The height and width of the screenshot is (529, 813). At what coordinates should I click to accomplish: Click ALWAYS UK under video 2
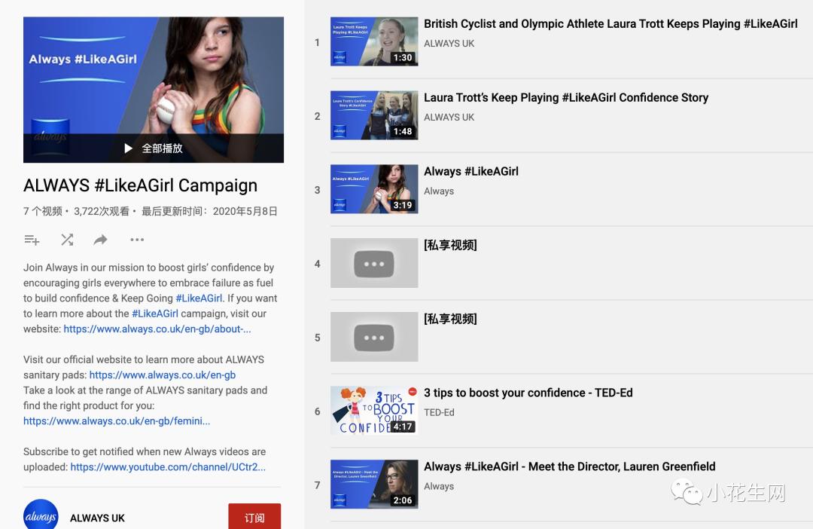coord(449,118)
